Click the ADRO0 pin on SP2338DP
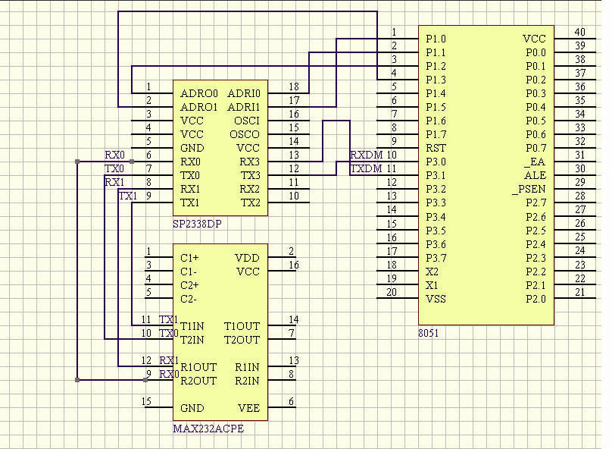The height and width of the screenshot is (449, 612). (199, 93)
